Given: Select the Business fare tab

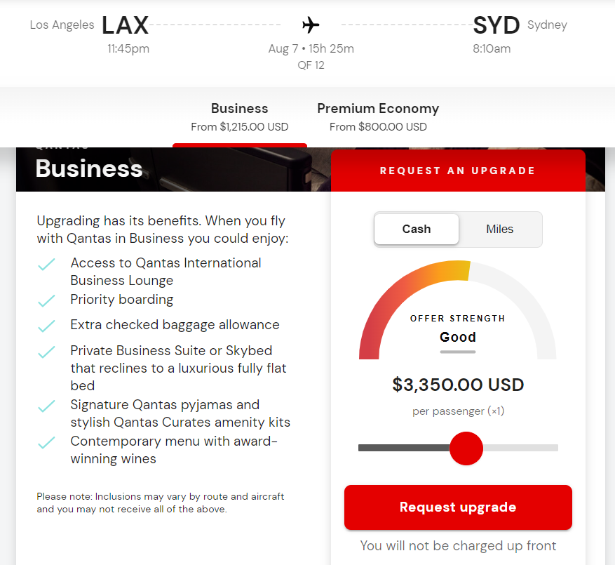Looking at the screenshot, I should click(239, 109).
